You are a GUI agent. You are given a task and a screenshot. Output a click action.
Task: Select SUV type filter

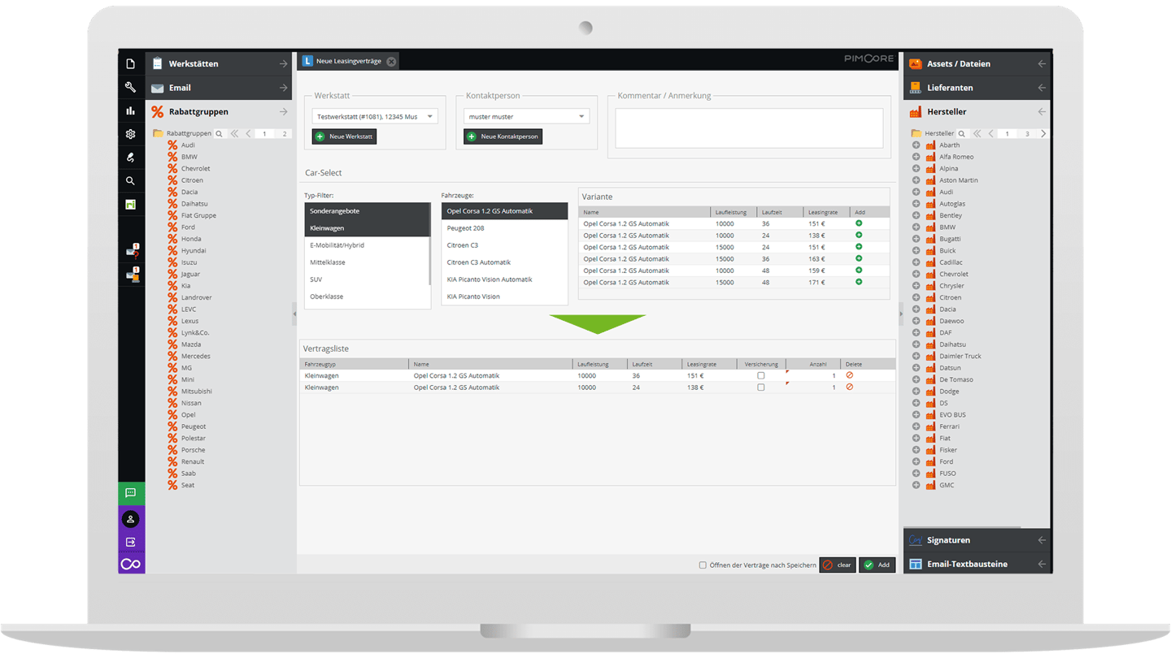pyautogui.click(x=368, y=279)
